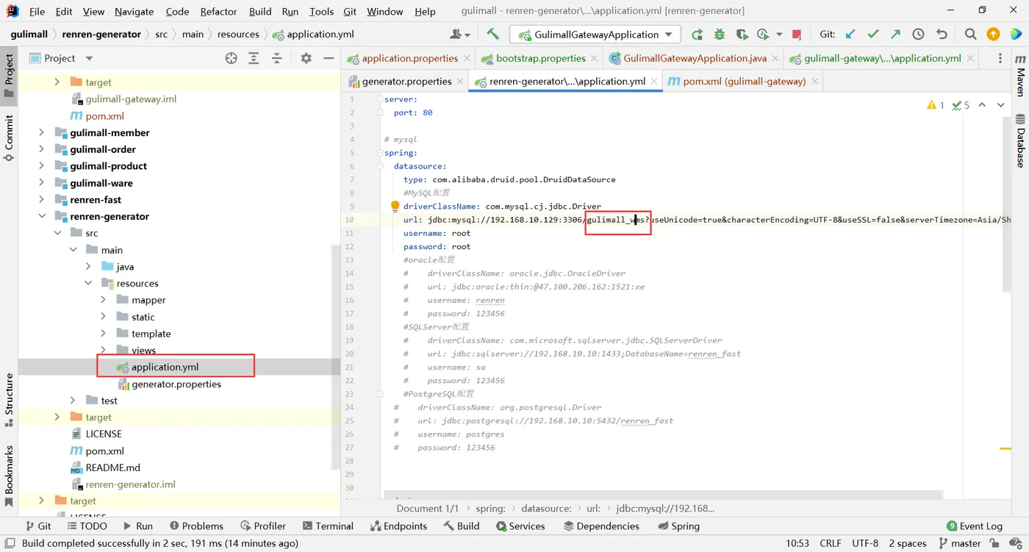Hide the Project tool window
The height and width of the screenshot is (552, 1029).
[329, 58]
